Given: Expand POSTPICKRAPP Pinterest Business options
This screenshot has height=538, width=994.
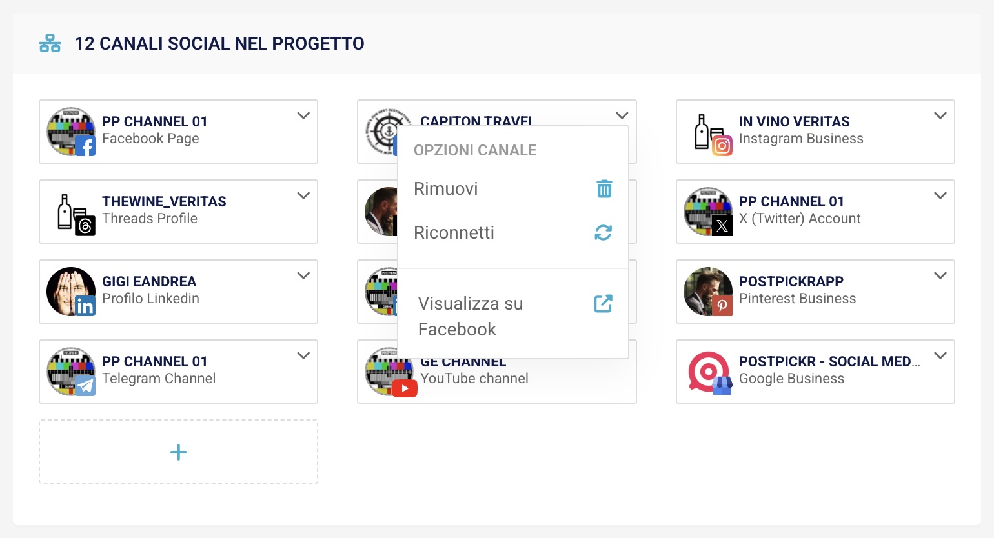Looking at the screenshot, I should coord(940,276).
